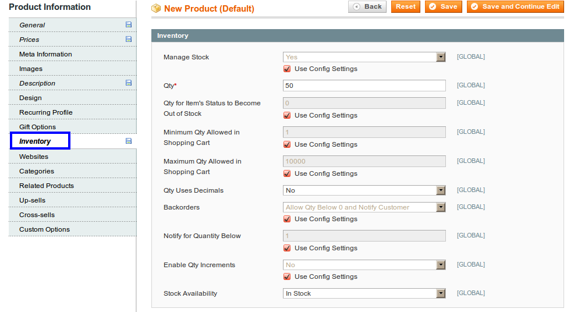Click the save icon beside General tab
The image size is (574, 312).
pyautogui.click(x=129, y=24)
